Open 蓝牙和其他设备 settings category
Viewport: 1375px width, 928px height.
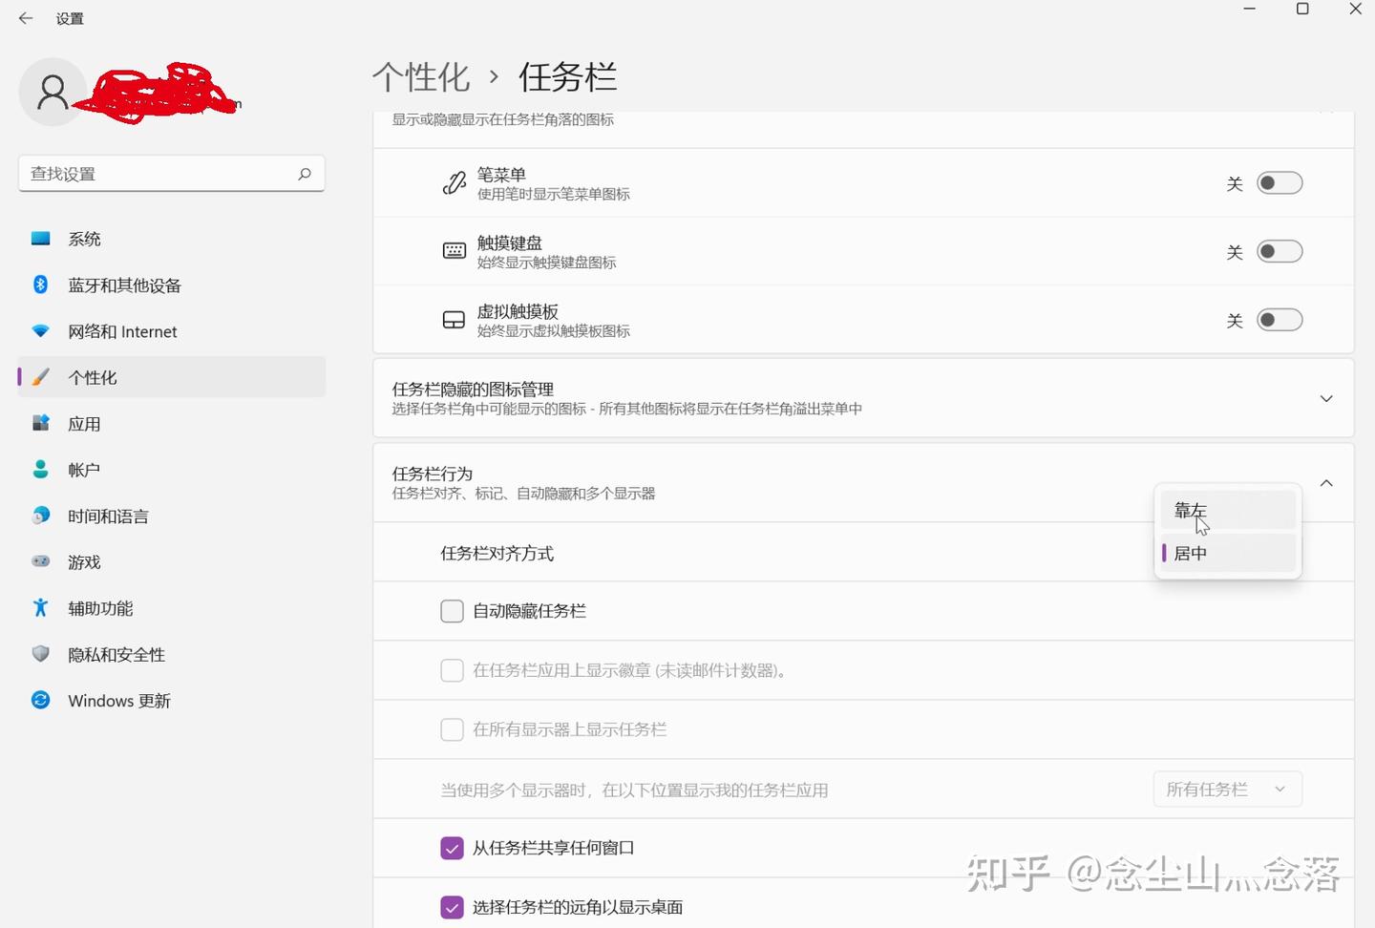click(172, 285)
